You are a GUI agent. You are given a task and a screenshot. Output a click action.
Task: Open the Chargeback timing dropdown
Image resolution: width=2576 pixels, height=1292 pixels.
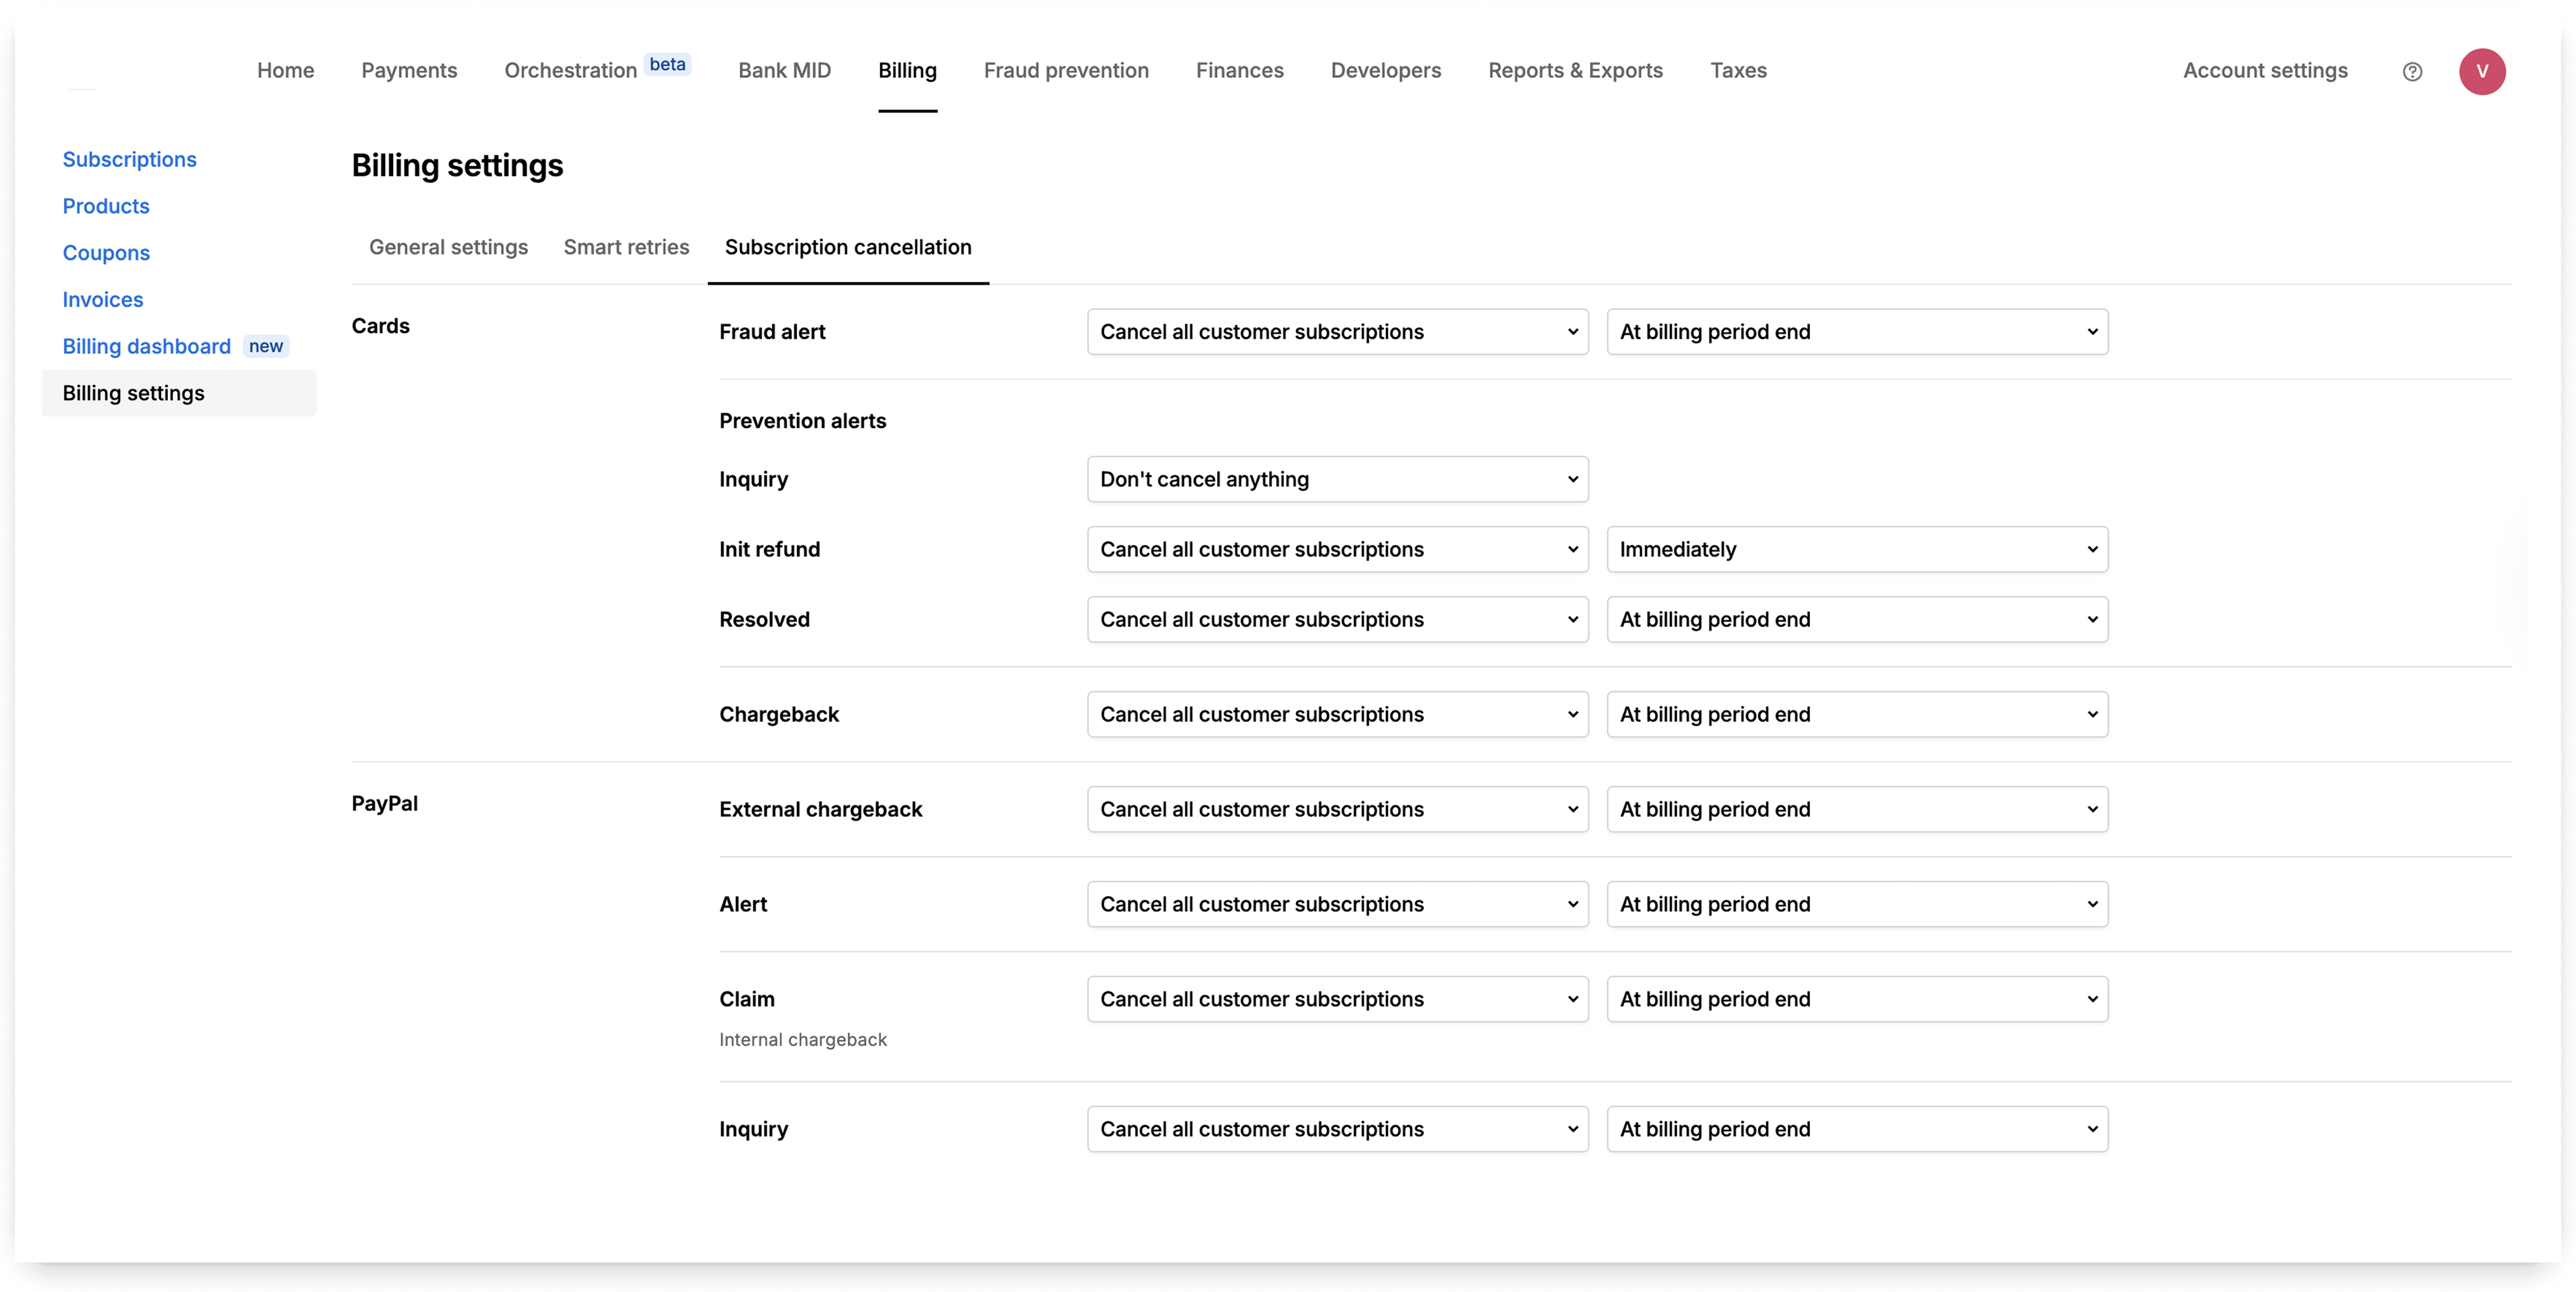pos(1857,713)
